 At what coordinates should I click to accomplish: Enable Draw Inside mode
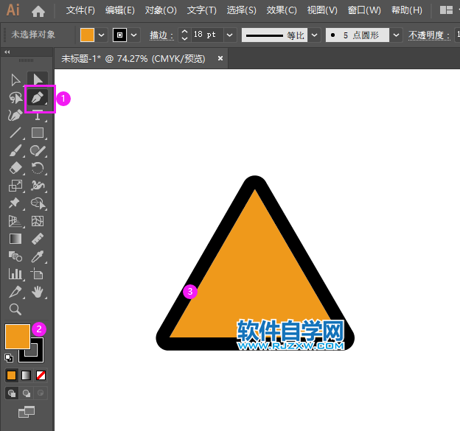point(41,393)
